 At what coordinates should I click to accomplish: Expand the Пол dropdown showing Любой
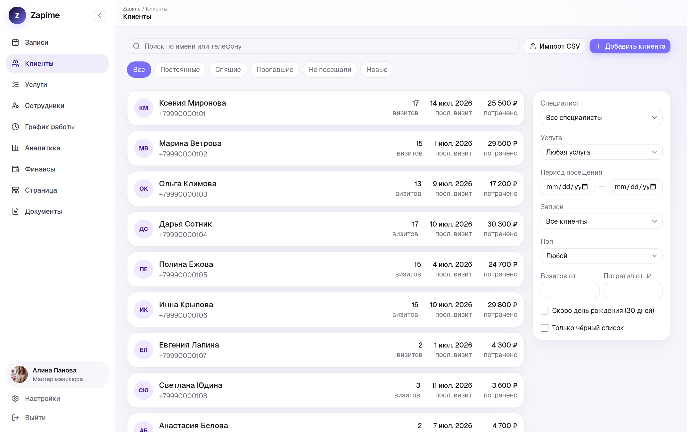601,256
